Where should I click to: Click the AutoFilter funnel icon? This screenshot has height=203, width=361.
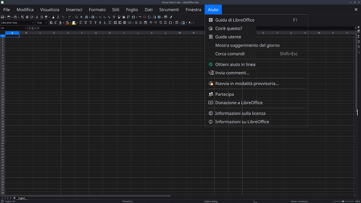(x=114, y=17)
